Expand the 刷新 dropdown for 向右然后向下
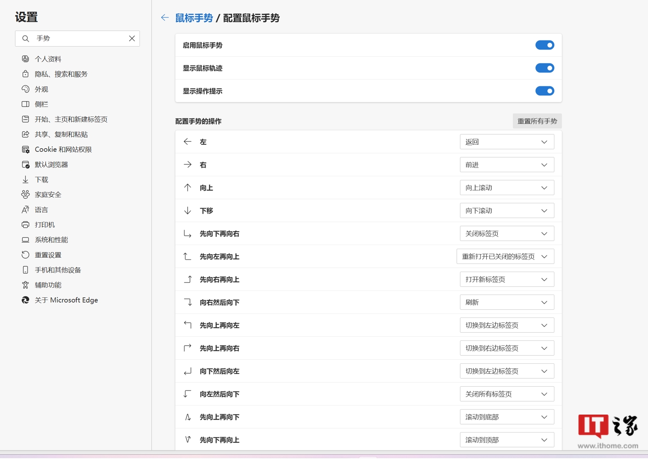648x460 pixels. pyautogui.click(x=507, y=302)
